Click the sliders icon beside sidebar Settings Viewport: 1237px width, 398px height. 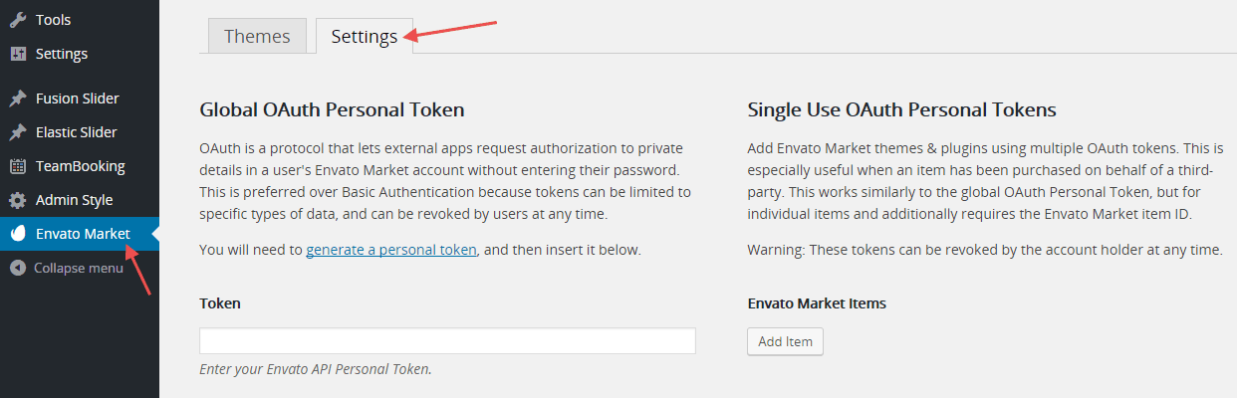pos(18,54)
